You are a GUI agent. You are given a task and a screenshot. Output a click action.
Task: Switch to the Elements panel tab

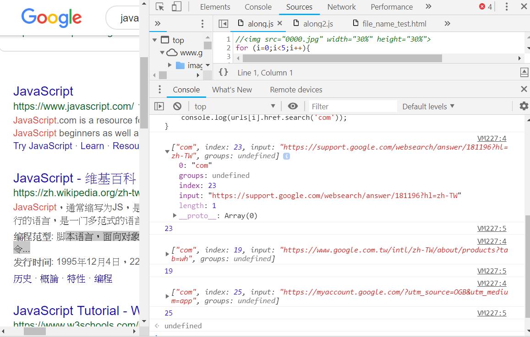point(215,7)
